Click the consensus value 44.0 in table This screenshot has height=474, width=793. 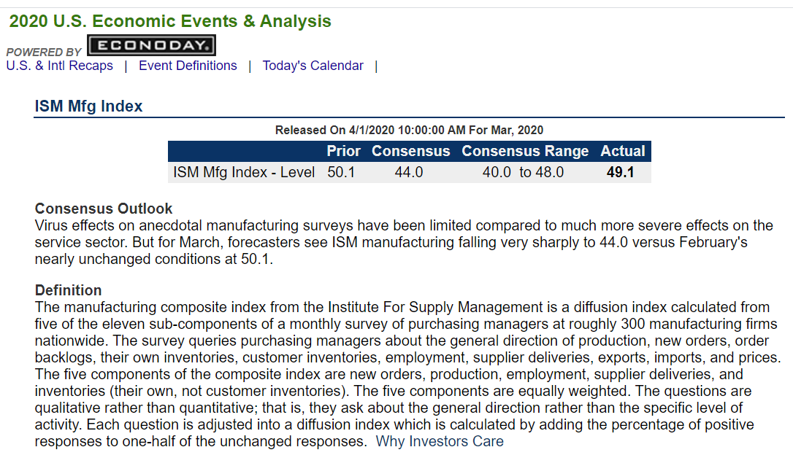pos(409,172)
